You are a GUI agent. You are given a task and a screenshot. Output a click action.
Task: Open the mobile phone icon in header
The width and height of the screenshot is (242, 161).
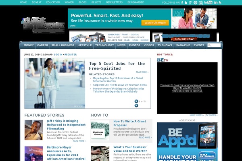[x=200, y=3]
